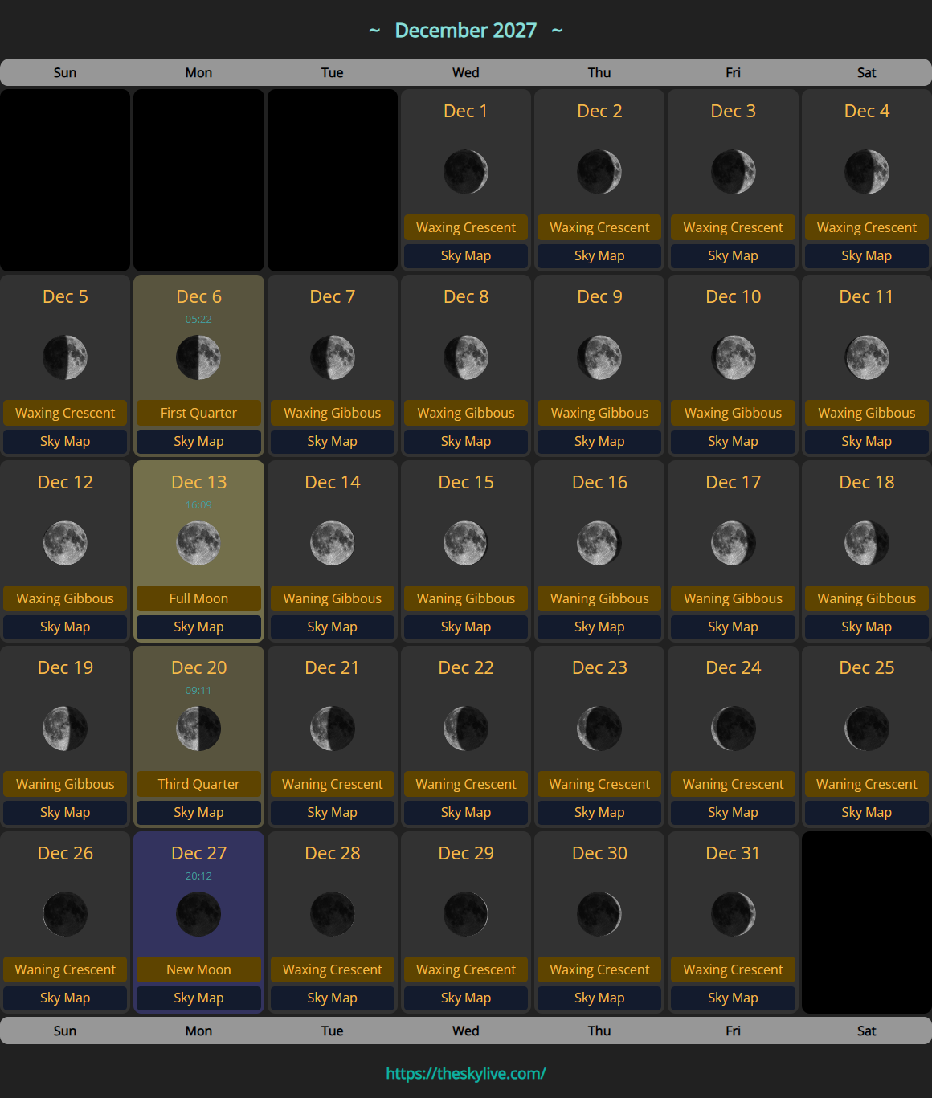Image resolution: width=932 pixels, height=1098 pixels.
Task: Click the Dec 4 moon image
Action: pyautogui.click(x=867, y=172)
